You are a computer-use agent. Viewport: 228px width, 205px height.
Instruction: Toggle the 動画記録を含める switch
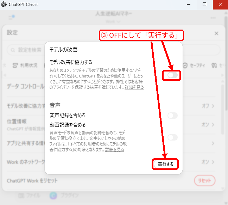172,137
